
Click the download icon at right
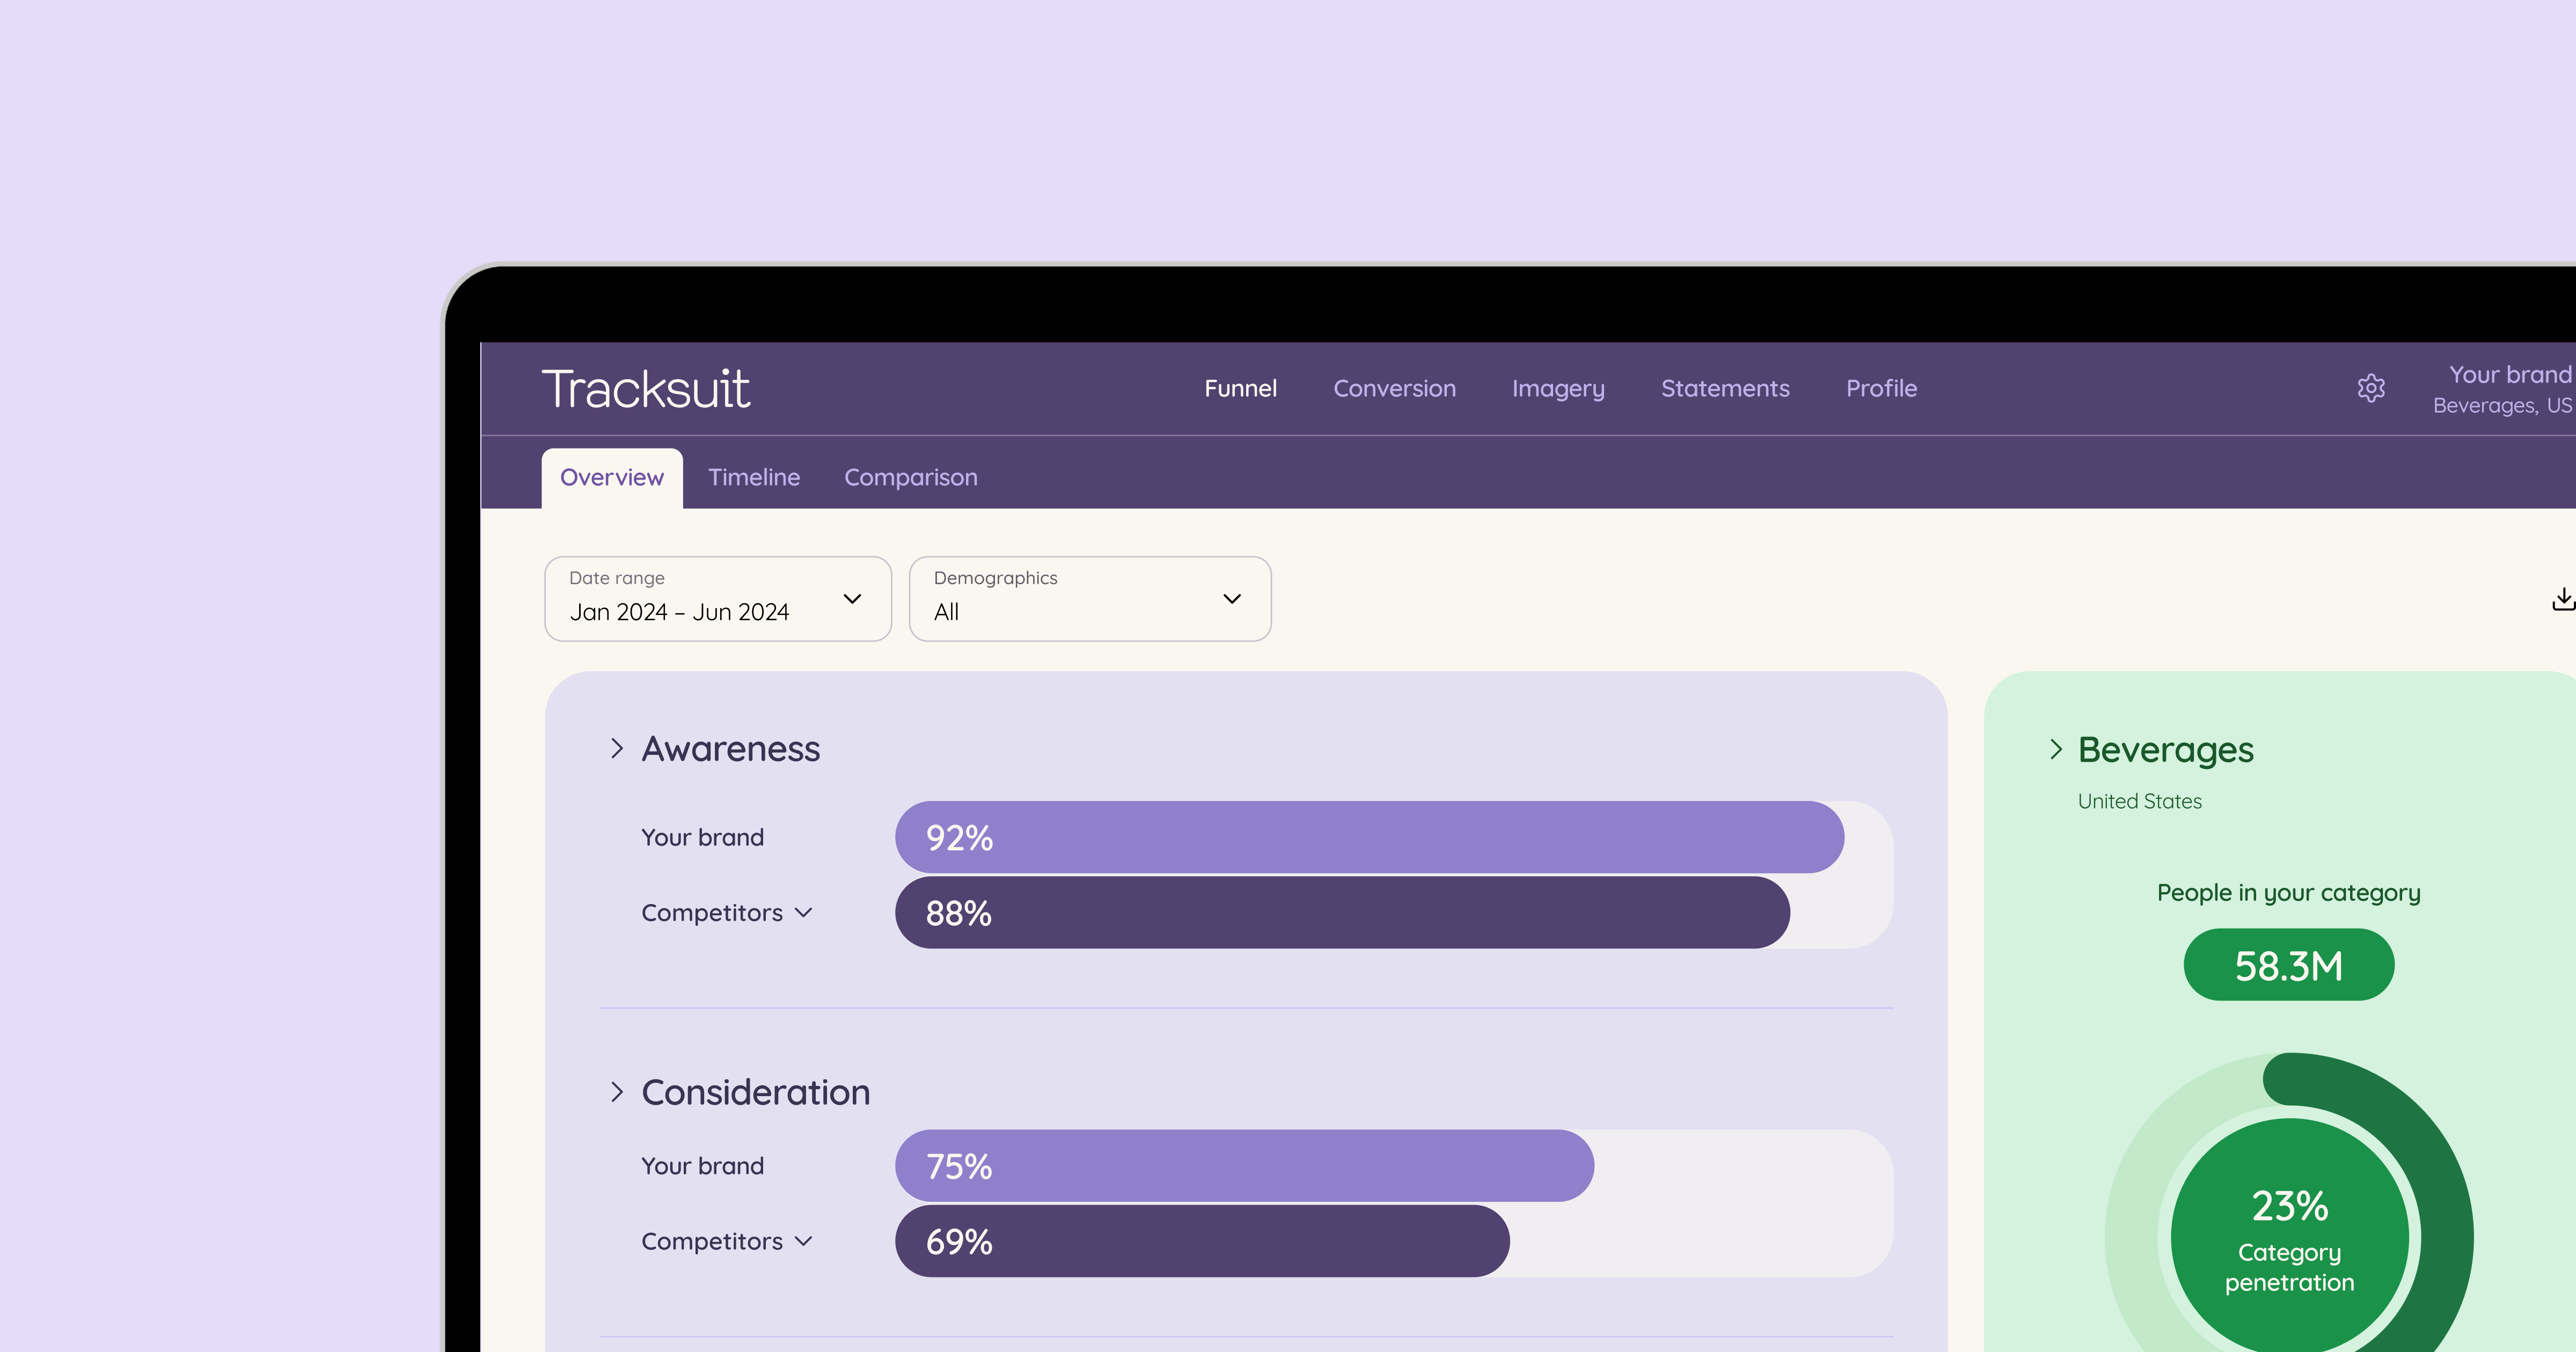click(x=2562, y=599)
